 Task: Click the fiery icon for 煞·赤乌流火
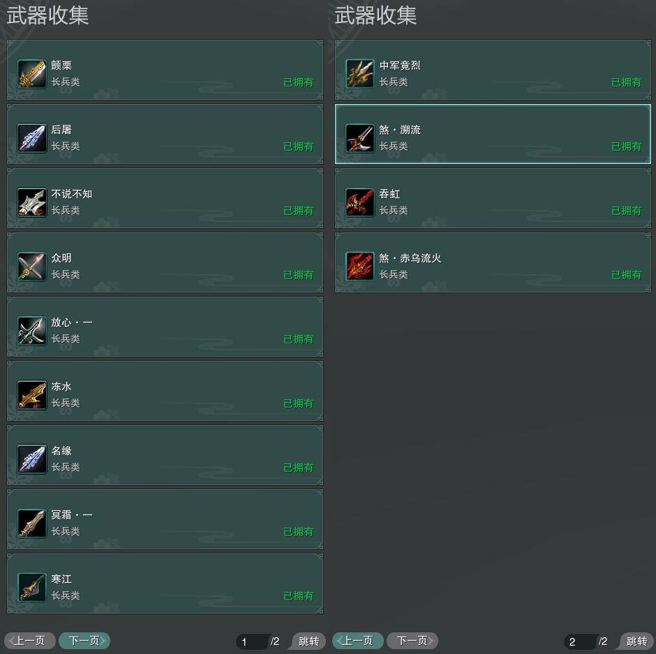pyautogui.click(x=360, y=266)
